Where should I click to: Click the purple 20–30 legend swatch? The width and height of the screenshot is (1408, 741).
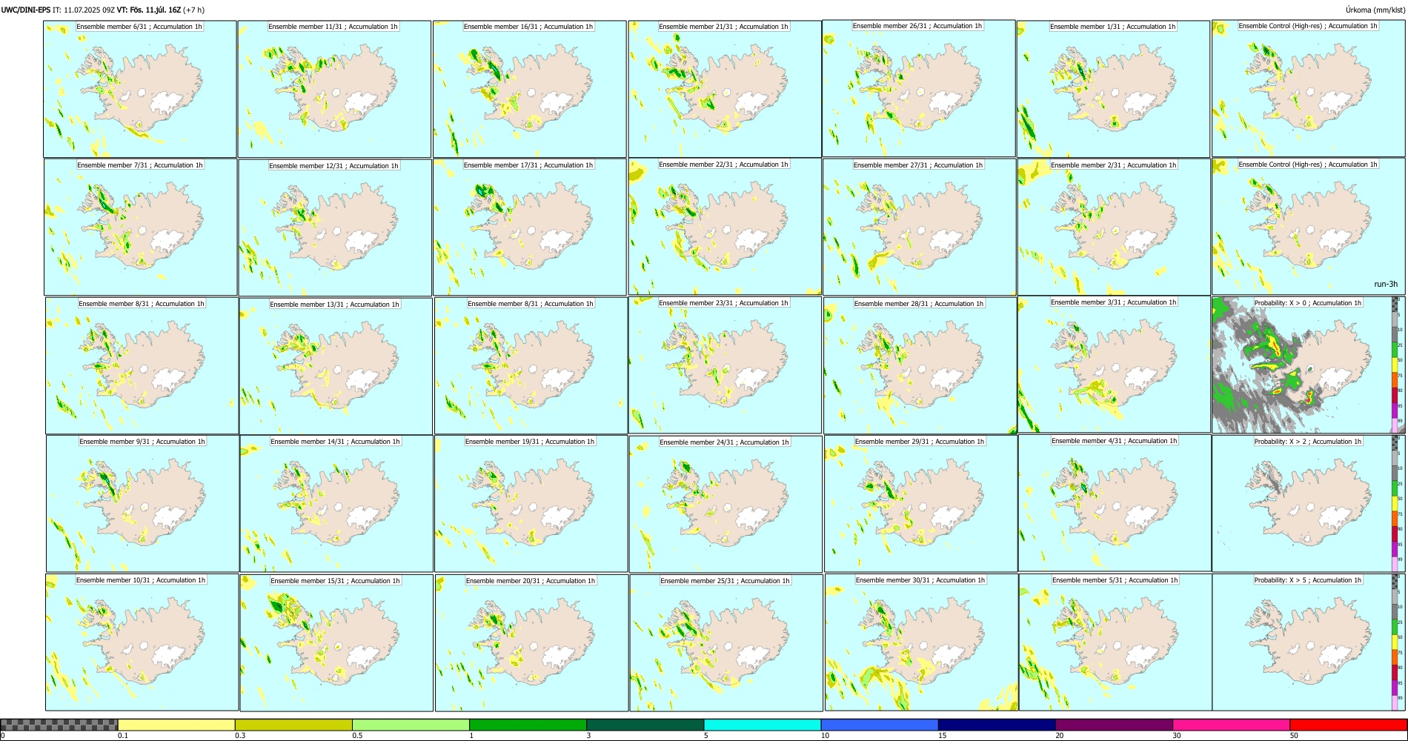(1114, 725)
